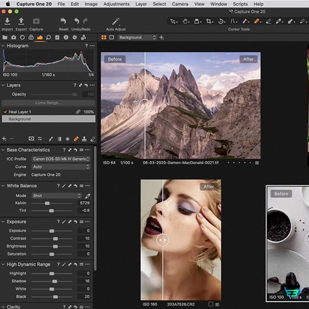Click the Luma Range… button
Viewport: 309px width, 309px height.
click(49, 103)
